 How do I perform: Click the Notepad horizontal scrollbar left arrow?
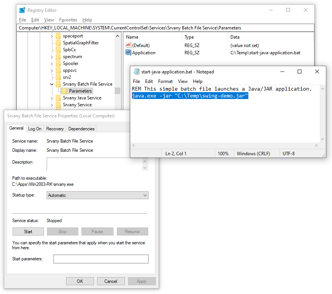133,146
